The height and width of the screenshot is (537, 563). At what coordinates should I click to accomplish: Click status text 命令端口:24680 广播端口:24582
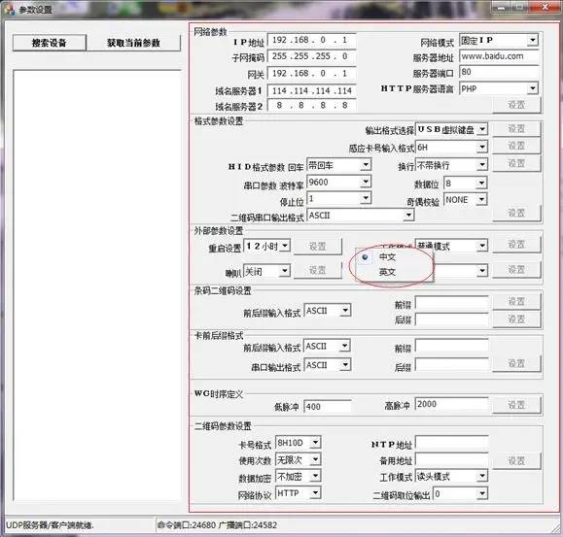[217, 525]
